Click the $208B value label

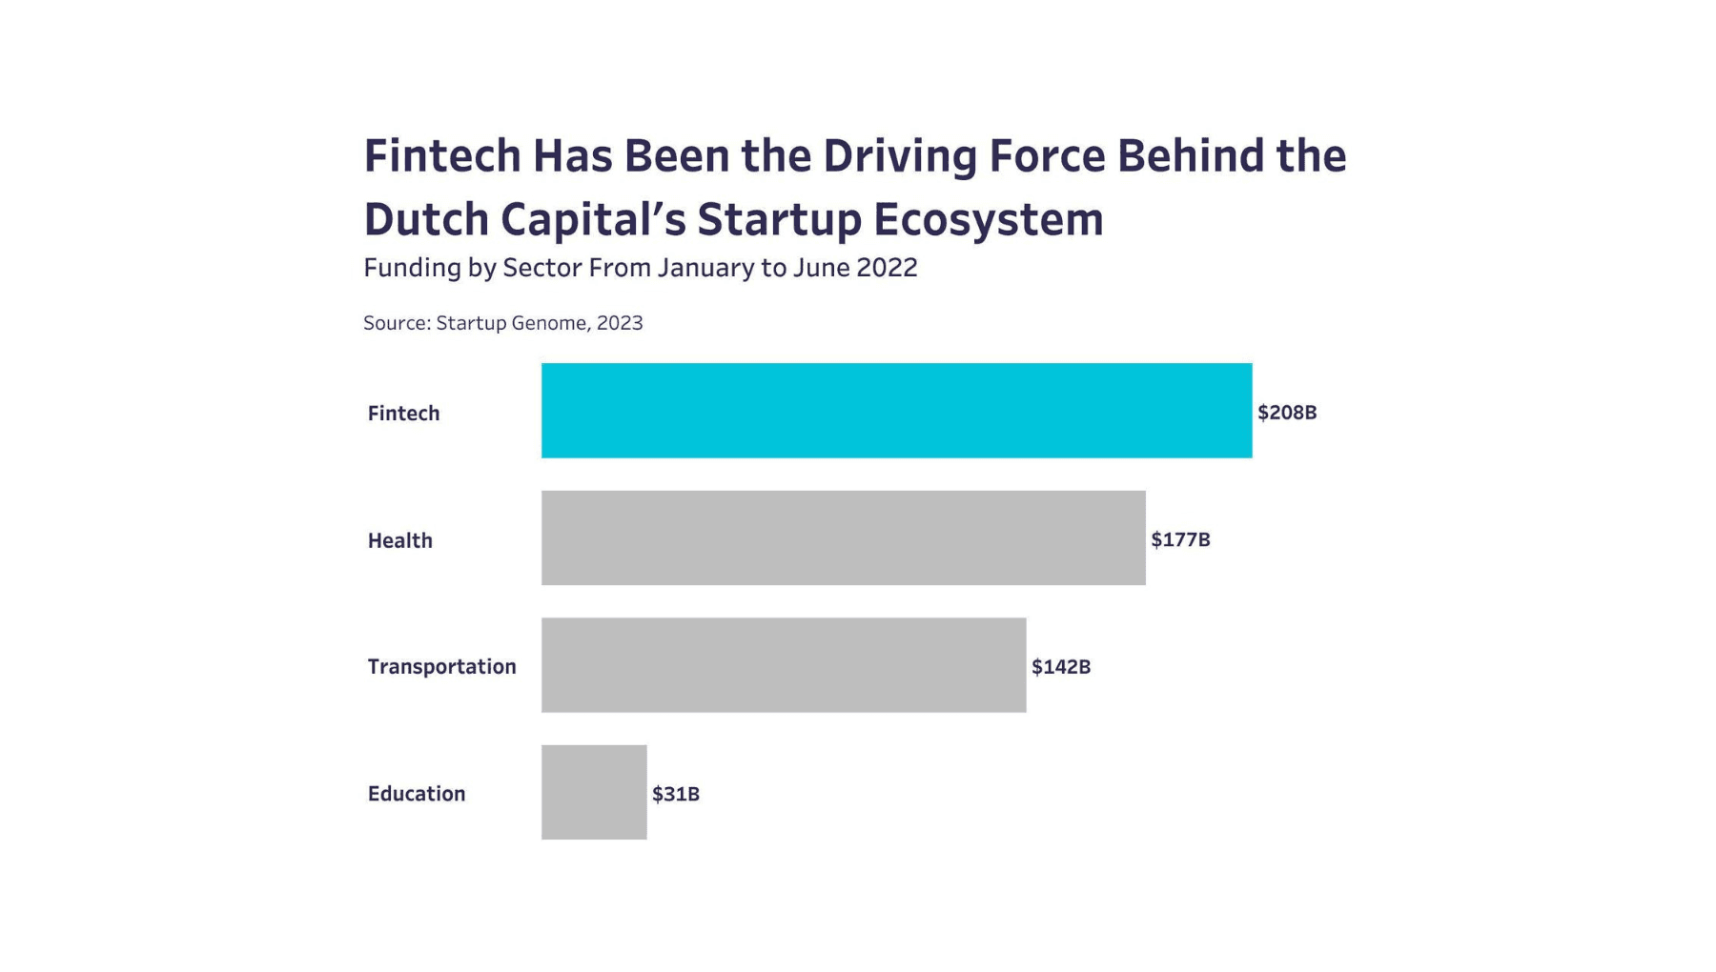pyautogui.click(x=1287, y=413)
